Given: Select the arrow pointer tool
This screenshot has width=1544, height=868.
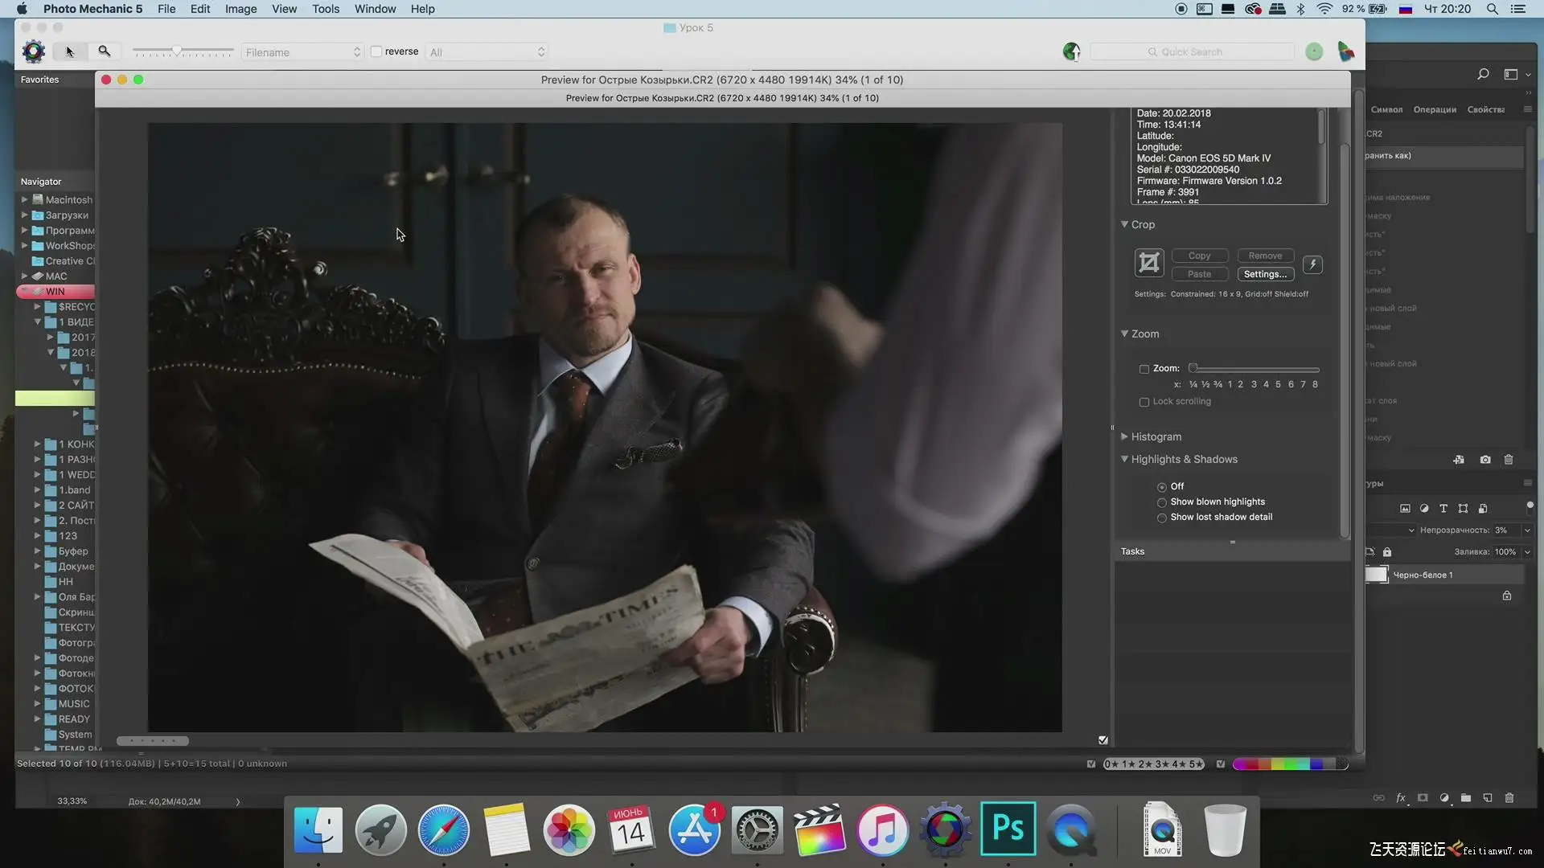Looking at the screenshot, I should (x=70, y=51).
